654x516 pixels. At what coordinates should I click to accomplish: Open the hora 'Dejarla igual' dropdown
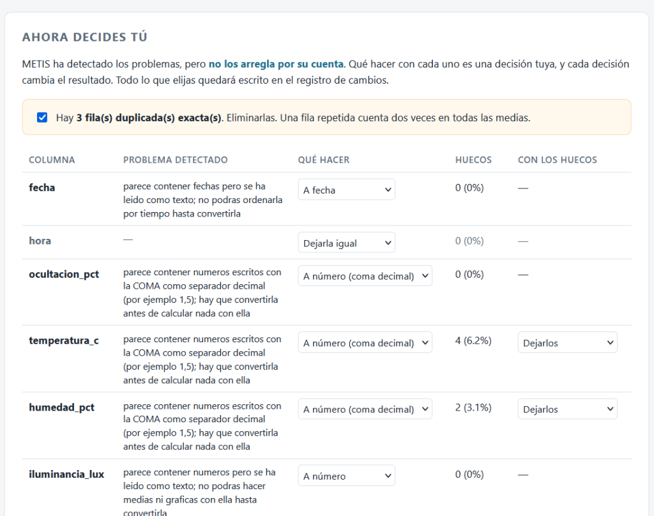346,243
